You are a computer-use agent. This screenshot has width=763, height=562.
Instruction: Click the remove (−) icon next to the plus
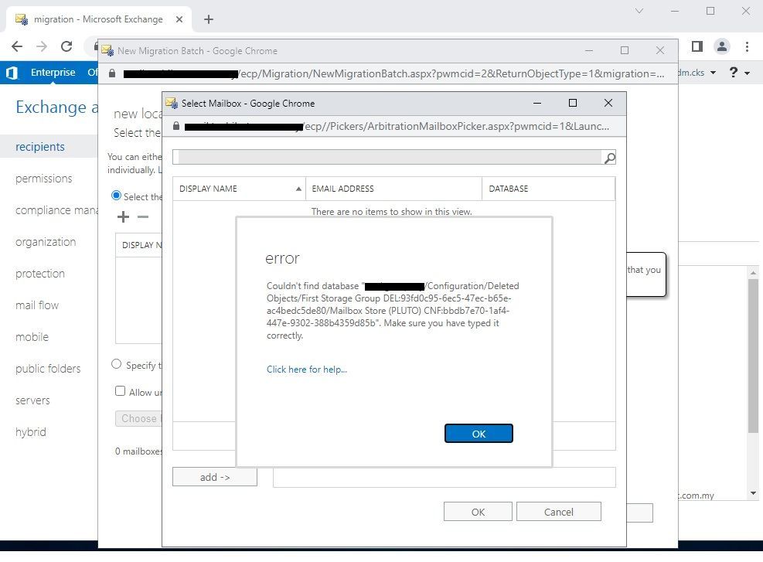click(x=142, y=217)
